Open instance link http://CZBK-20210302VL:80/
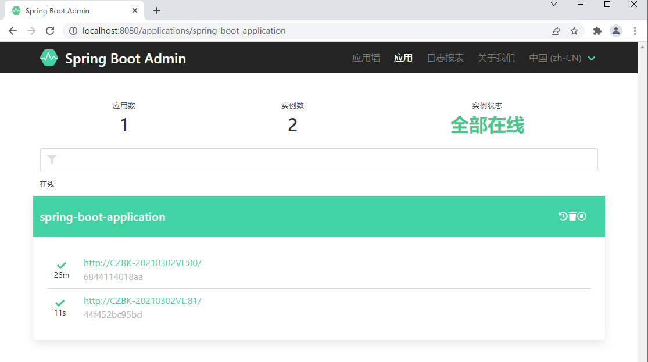This screenshot has width=648, height=362. 142,263
